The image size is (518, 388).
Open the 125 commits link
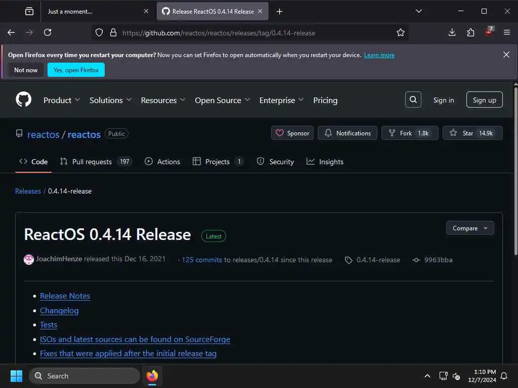tap(201, 260)
